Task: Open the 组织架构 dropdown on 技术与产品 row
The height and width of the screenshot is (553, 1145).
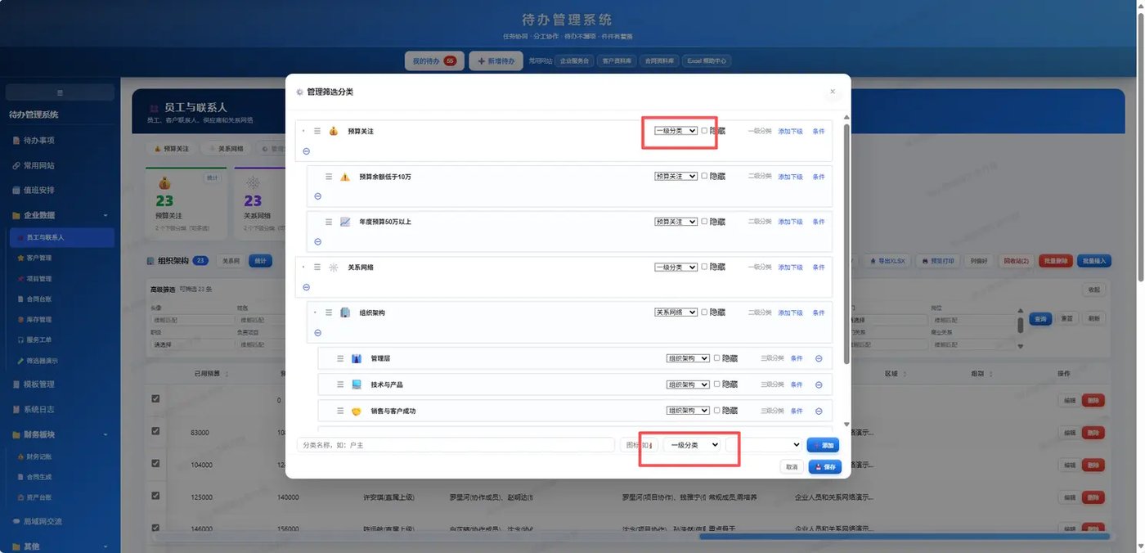Action: [688, 384]
